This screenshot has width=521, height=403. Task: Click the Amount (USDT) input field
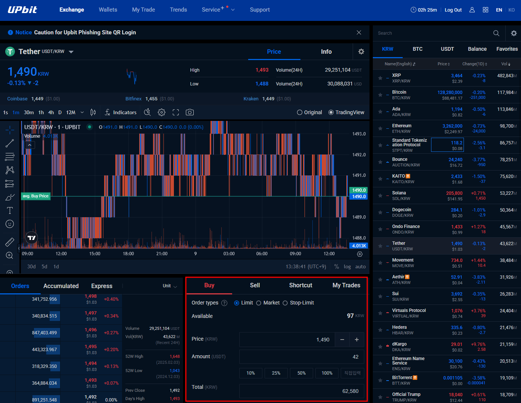(301, 357)
